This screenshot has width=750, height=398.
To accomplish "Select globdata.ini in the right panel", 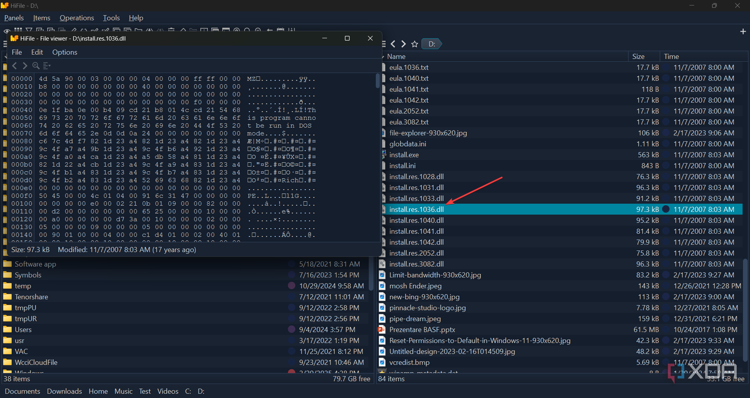I will coord(560,144).
